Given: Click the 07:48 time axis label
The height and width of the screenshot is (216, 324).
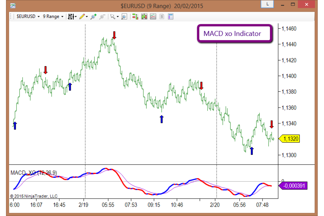Looking at the screenshot, I should click(262, 205).
